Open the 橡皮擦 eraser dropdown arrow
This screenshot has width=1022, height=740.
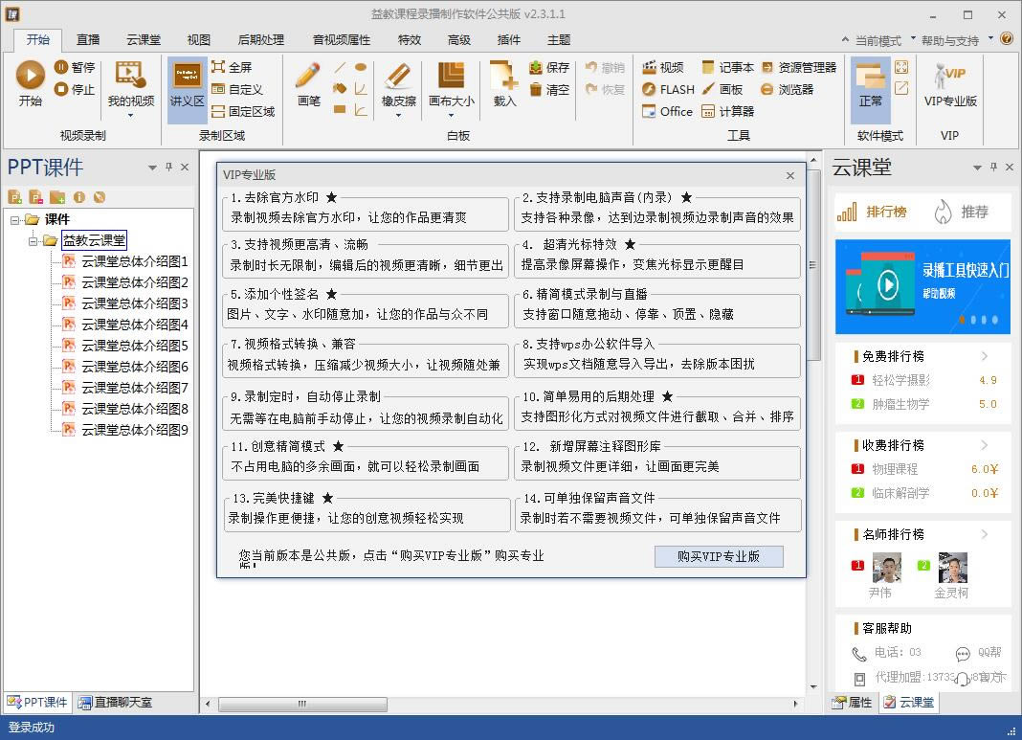coord(398,116)
